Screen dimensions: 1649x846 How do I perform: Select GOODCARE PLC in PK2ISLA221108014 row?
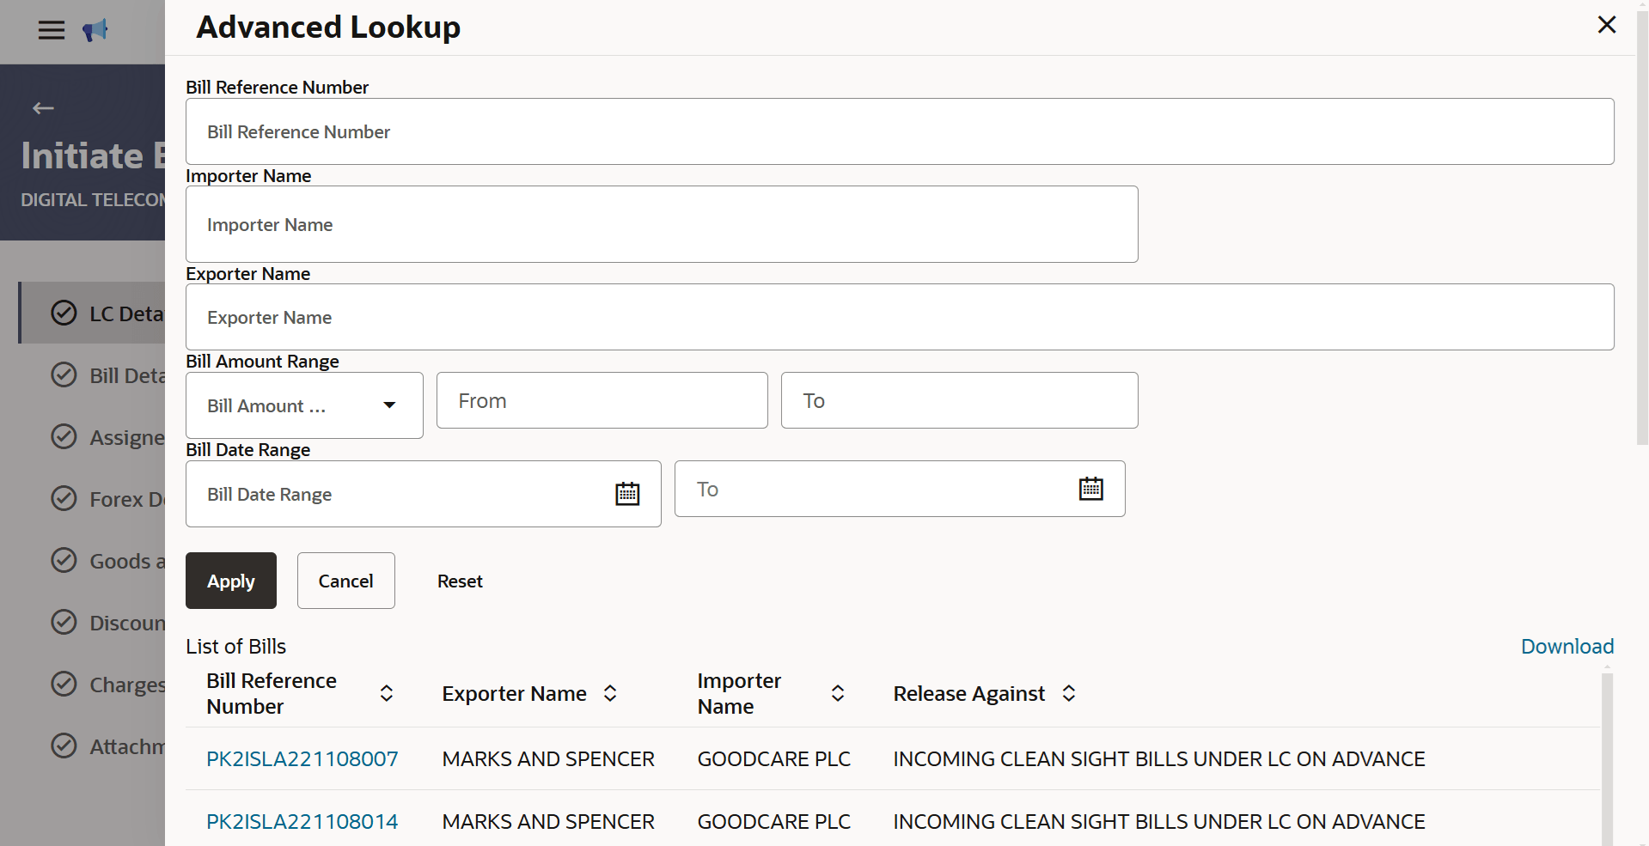[774, 821]
